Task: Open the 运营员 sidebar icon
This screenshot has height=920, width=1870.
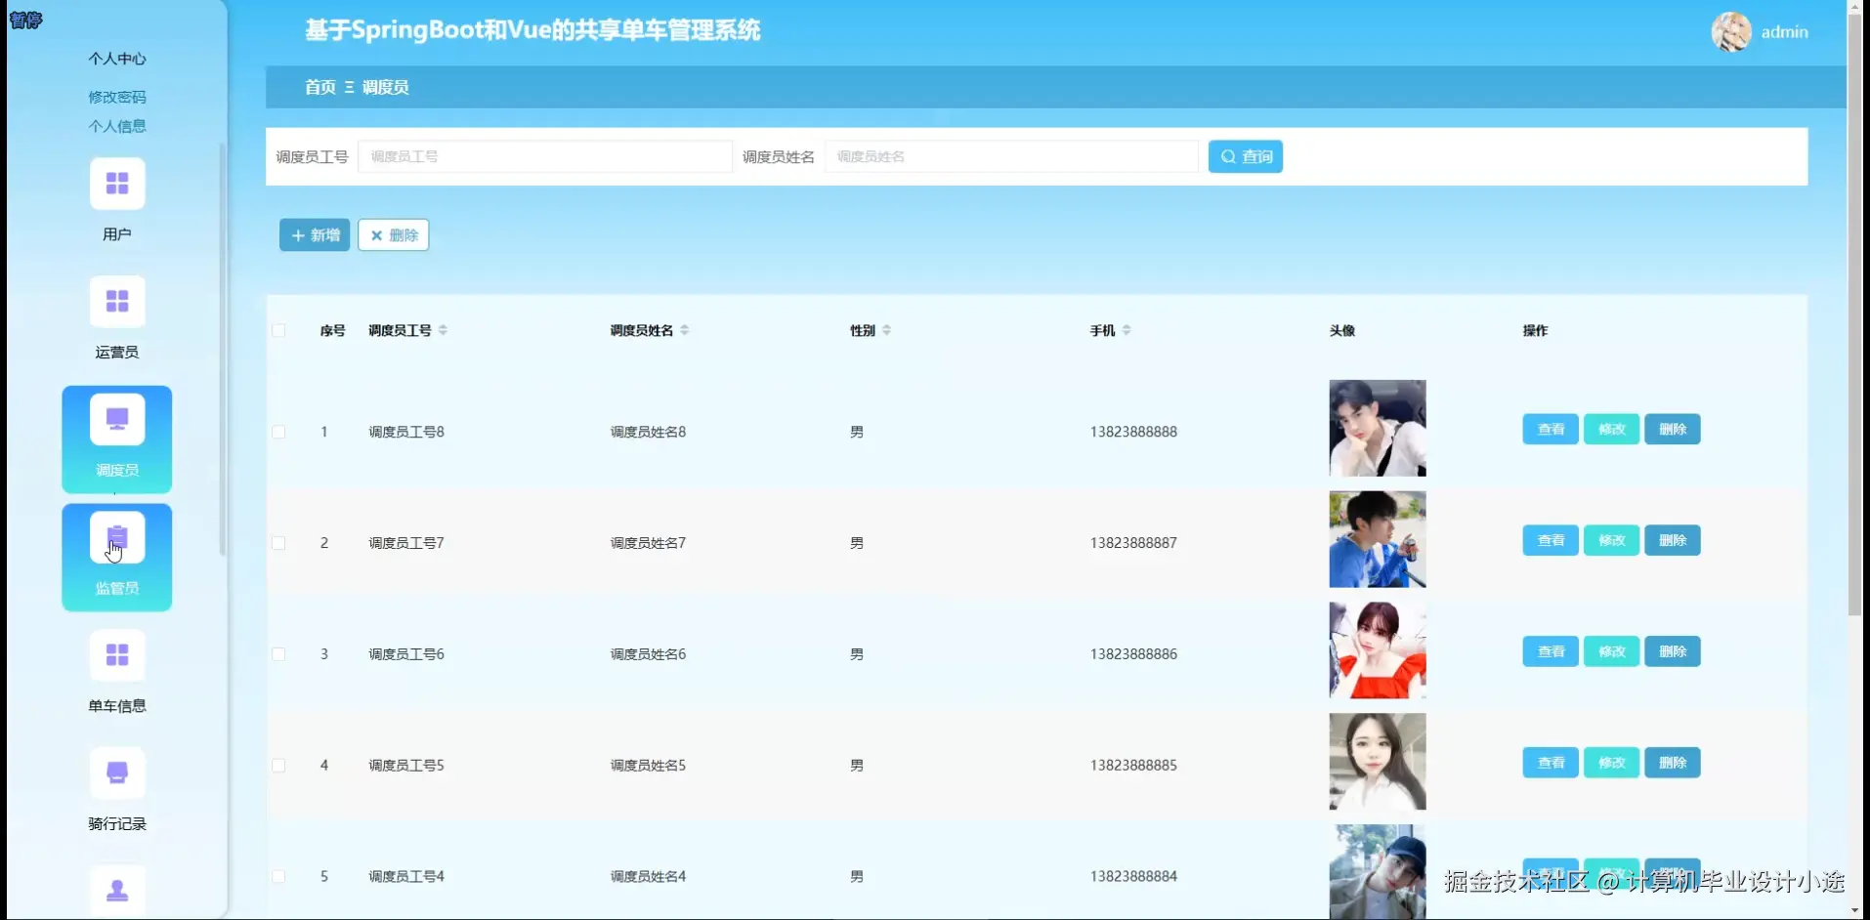Action: pos(117,301)
